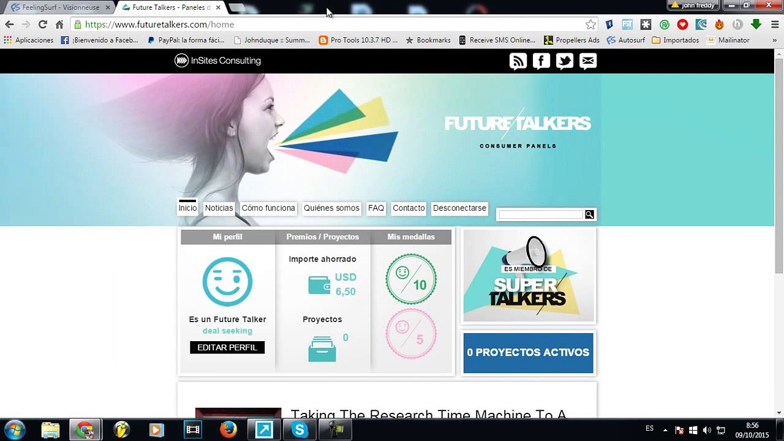Open Contacto in site navigation
Screen dimensions: 784x441
pos(409,208)
